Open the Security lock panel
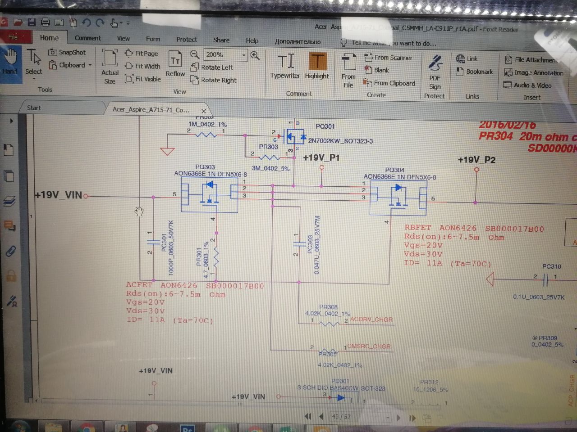Viewport: 577px width, 432px height. coord(11,275)
